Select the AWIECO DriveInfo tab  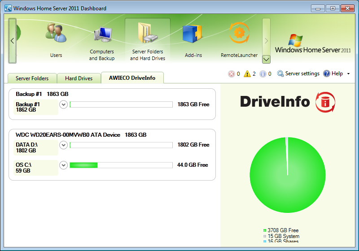tap(132, 78)
